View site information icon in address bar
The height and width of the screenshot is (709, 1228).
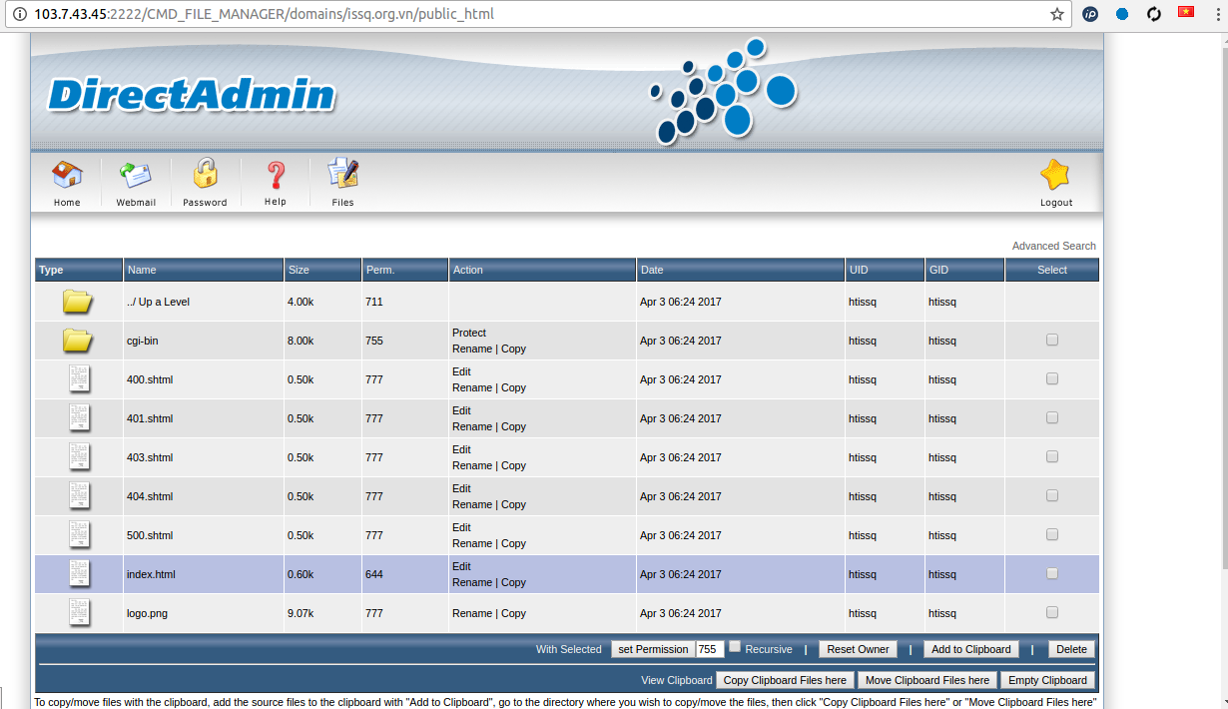20,14
